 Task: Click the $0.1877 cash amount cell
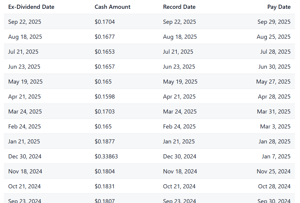click(x=105, y=141)
